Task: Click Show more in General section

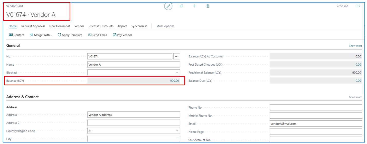Action: tap(355, 46)
